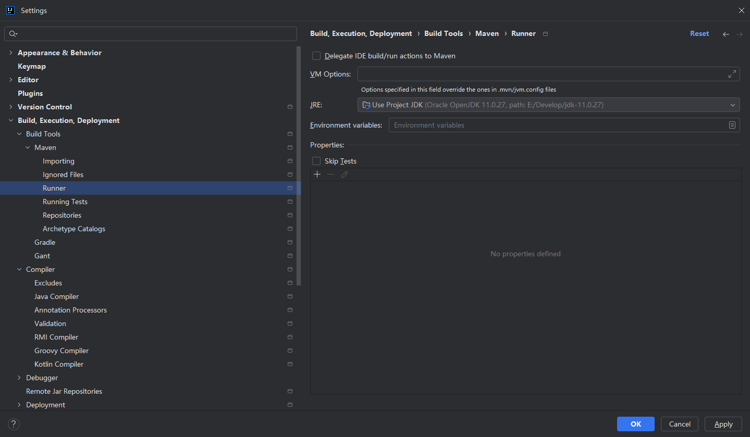The image size is (750, 437).
Task: Click the remove property minus icon
Action: (x=330, y=174)
